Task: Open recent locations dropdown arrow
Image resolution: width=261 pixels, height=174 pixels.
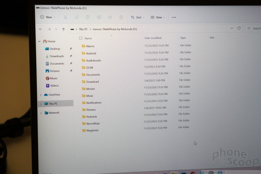Action: [56, 29]
